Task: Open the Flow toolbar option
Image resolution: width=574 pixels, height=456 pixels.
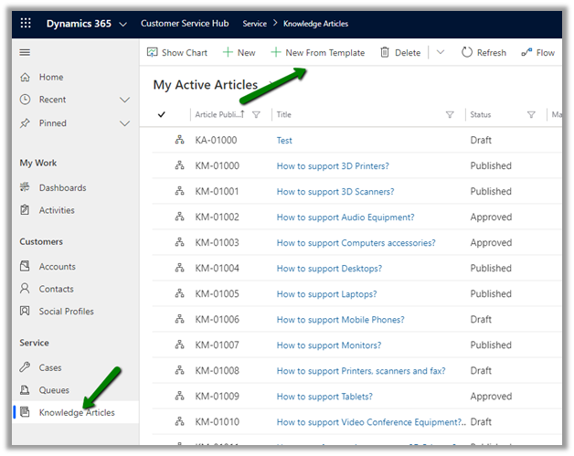Action: (537, 53)
